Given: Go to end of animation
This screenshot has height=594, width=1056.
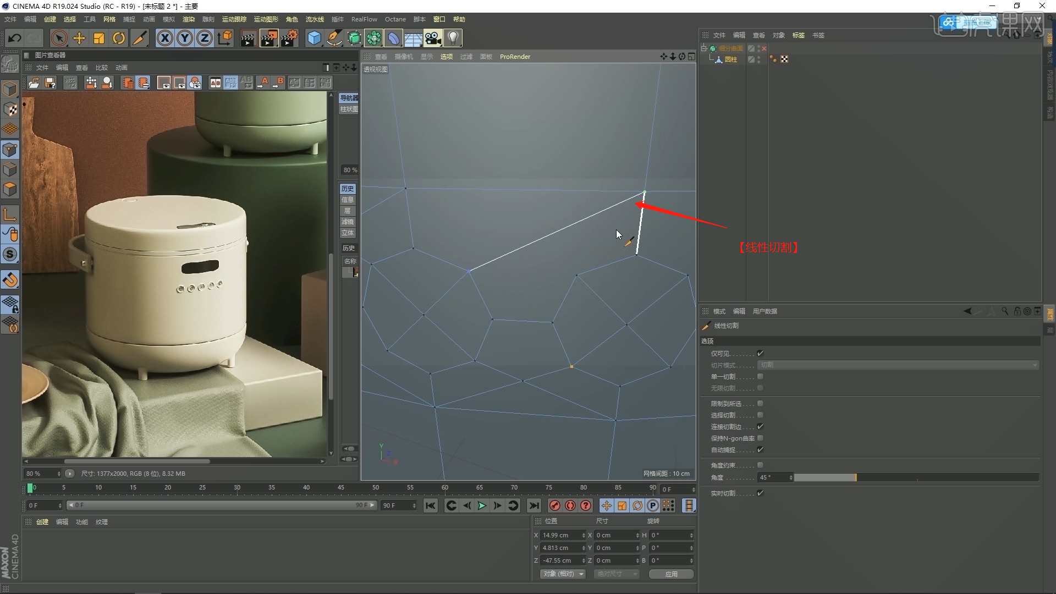Looking at the screenshot, I should 533,505.
